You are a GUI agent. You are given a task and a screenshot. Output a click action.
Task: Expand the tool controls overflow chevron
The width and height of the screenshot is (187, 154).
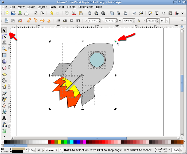point(182,21)
